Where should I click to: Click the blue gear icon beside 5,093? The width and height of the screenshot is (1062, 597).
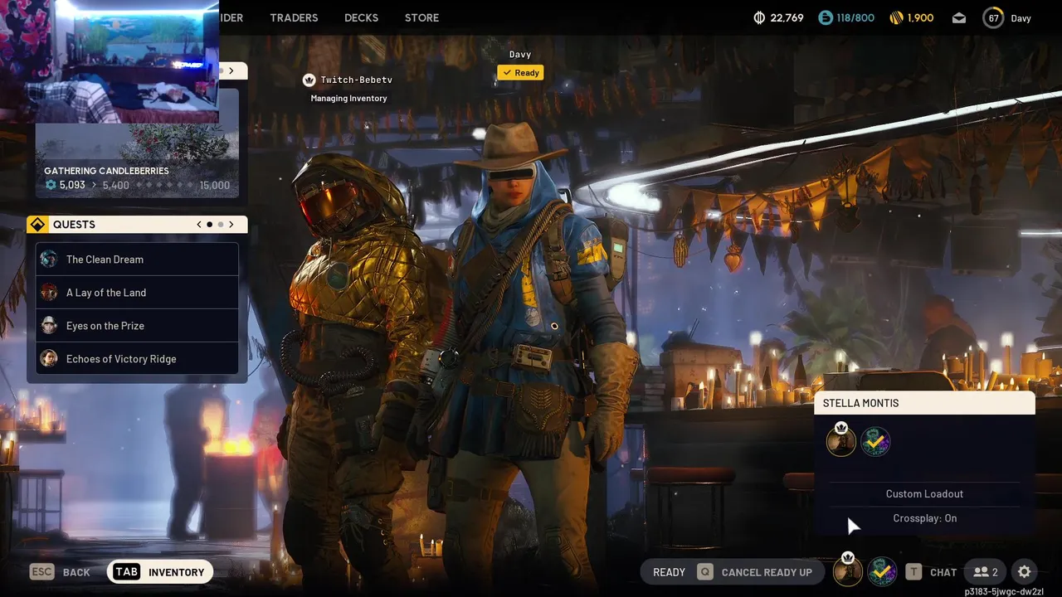pyautogui.click(x=51, y=185)
